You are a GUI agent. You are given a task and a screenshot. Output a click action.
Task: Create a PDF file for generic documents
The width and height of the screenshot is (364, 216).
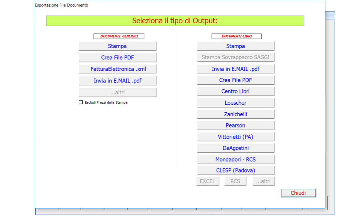117,57
